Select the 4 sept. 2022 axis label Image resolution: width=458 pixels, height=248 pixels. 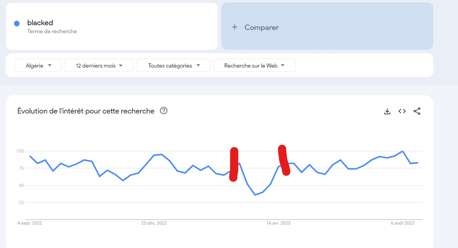[x=30, y=223]
